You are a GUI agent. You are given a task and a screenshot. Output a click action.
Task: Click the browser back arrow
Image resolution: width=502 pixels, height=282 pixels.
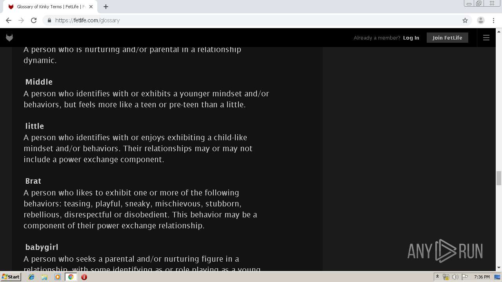[9, 20]
